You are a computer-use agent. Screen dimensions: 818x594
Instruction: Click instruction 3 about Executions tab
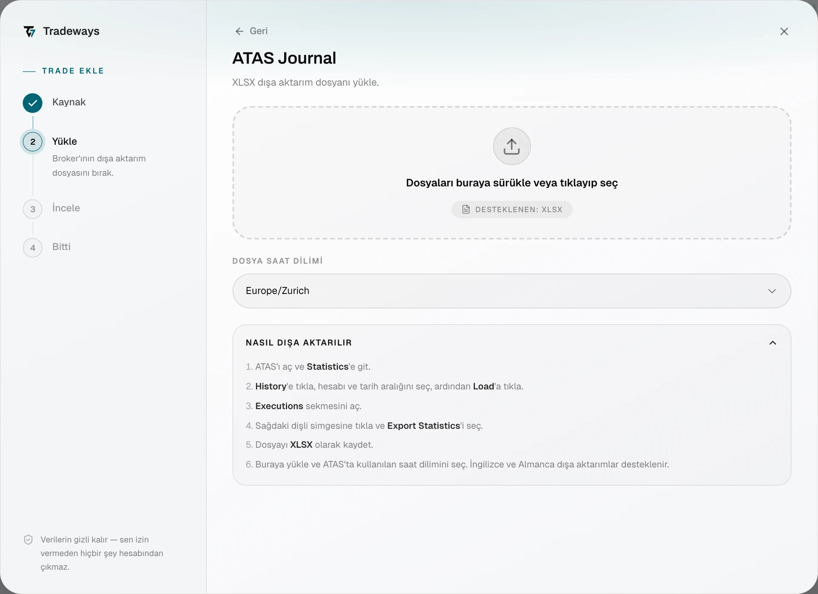point(303,406)
